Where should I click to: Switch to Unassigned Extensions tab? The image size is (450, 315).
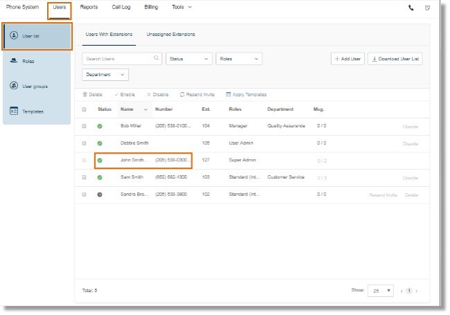pos(171,34)
